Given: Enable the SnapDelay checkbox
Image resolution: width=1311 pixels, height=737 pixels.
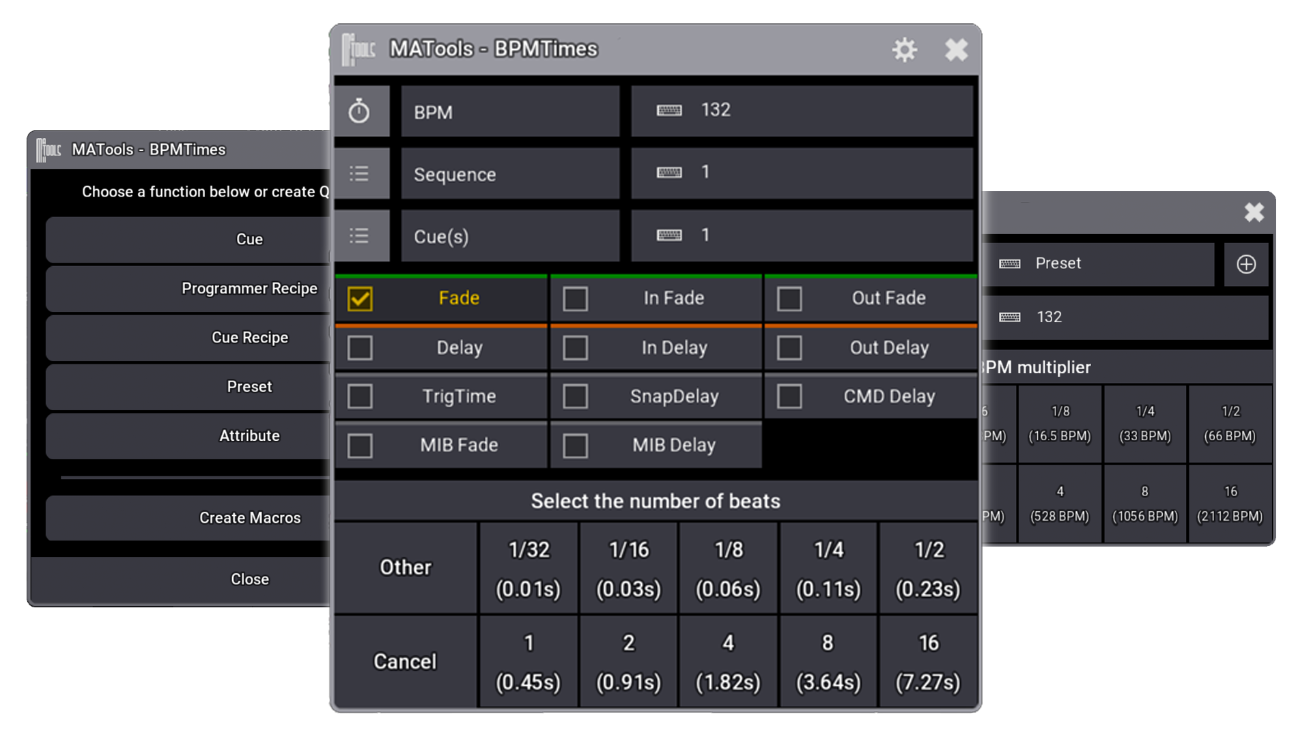Looking at the screenshot, I should (x=576, y=396).
